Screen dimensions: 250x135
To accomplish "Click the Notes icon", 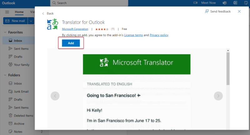I will [x=10, y=132].
